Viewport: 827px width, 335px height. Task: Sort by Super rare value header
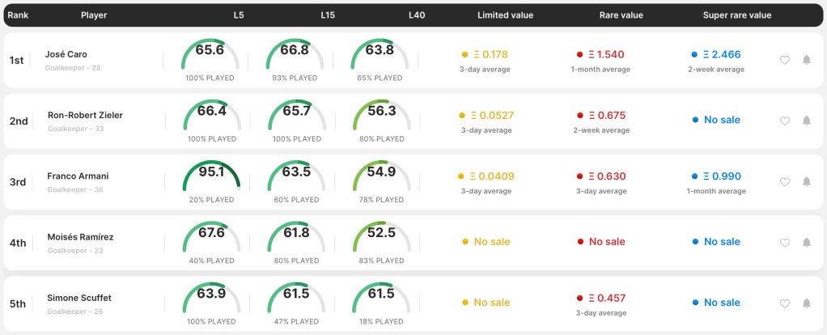point(736,15)
